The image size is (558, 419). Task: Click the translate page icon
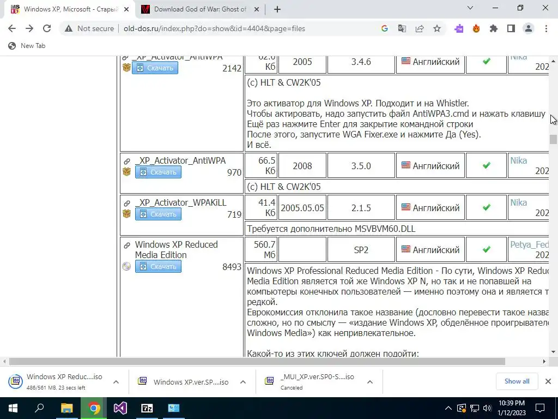click(402, 28)
